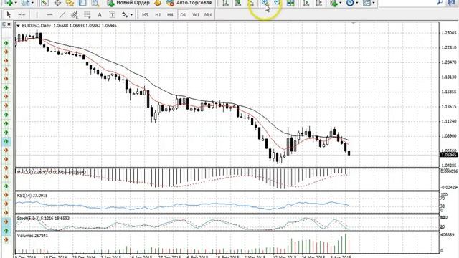
Task: Switch to M5 timeframe
Action: pyautogui.click(x=145, y=14)
